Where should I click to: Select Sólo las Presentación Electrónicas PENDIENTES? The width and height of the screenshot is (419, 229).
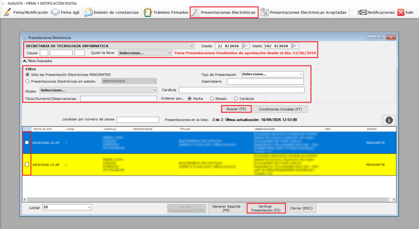[x=27, y=74]
